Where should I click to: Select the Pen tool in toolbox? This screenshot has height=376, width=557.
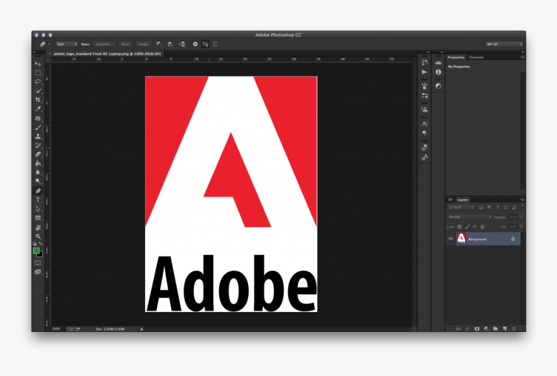pos(38,191)
